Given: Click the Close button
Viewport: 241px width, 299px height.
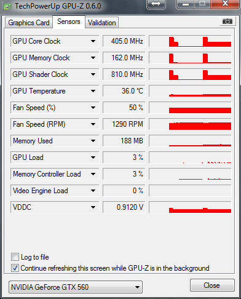Looking at the screenshot, I should tap(212, 285).
